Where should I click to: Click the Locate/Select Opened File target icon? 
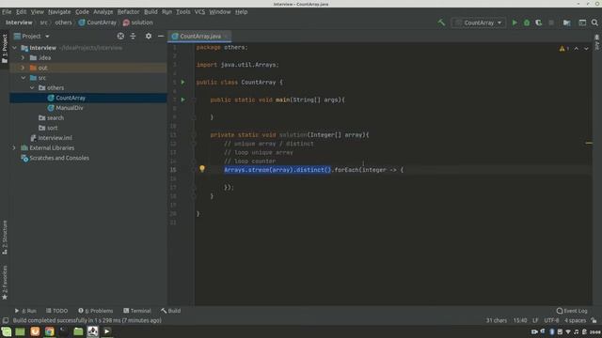(x=120, y=36)
